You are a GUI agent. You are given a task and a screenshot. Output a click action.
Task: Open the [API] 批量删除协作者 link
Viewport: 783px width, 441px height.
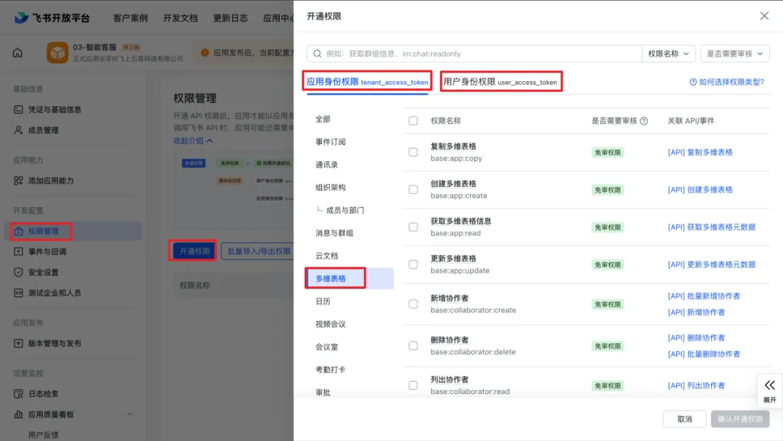tap(703, 353)
